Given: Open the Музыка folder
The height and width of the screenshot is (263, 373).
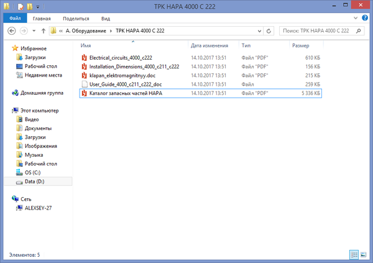Looking at the screenshot, I should (34, 155).
